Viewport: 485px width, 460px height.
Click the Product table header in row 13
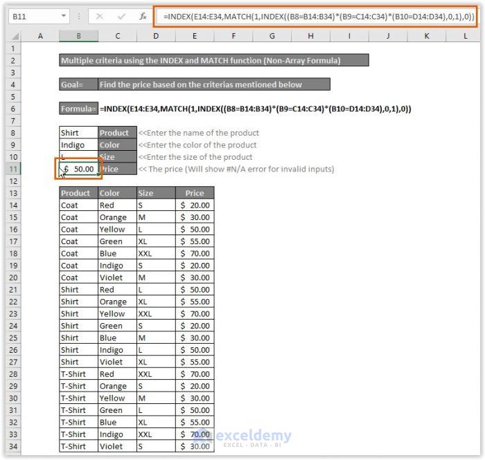click(x=78, y=193)
